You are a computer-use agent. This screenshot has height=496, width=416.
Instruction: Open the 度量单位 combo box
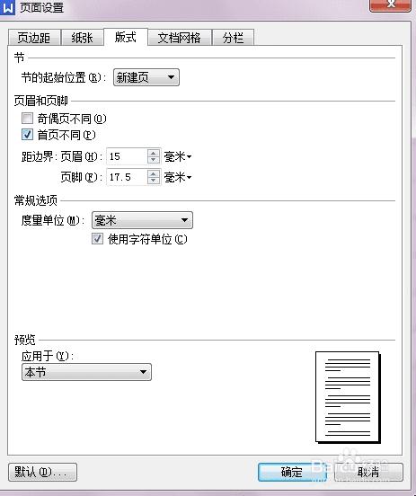[142, 220]
